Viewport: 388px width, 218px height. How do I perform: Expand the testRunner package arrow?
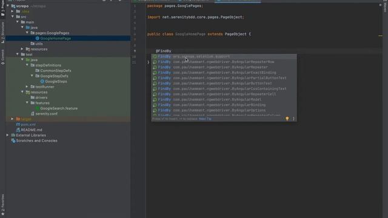(27, 87)
